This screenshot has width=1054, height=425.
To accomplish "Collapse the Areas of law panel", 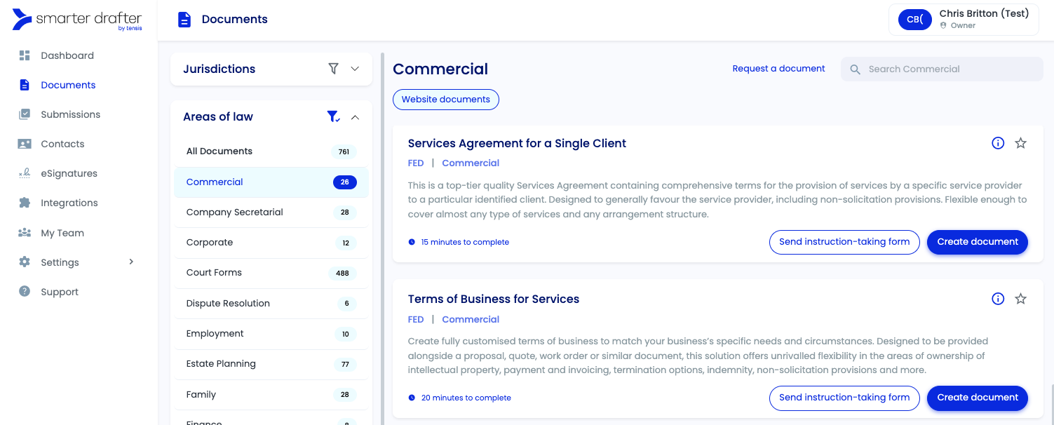I will [355, 116].
